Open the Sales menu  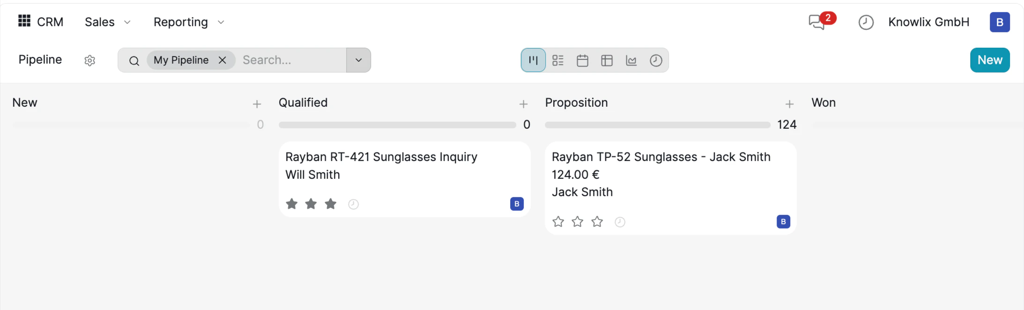(x=108, y=22)
